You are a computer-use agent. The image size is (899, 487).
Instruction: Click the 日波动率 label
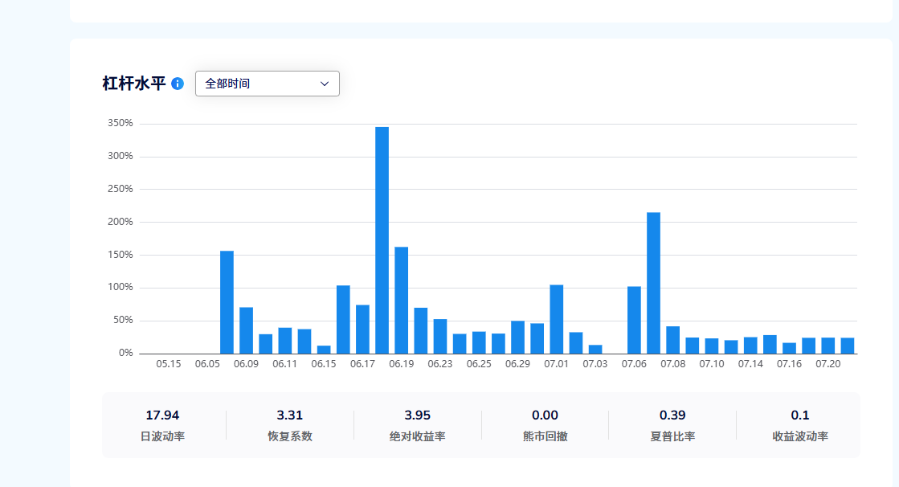(x=163, y=436)
